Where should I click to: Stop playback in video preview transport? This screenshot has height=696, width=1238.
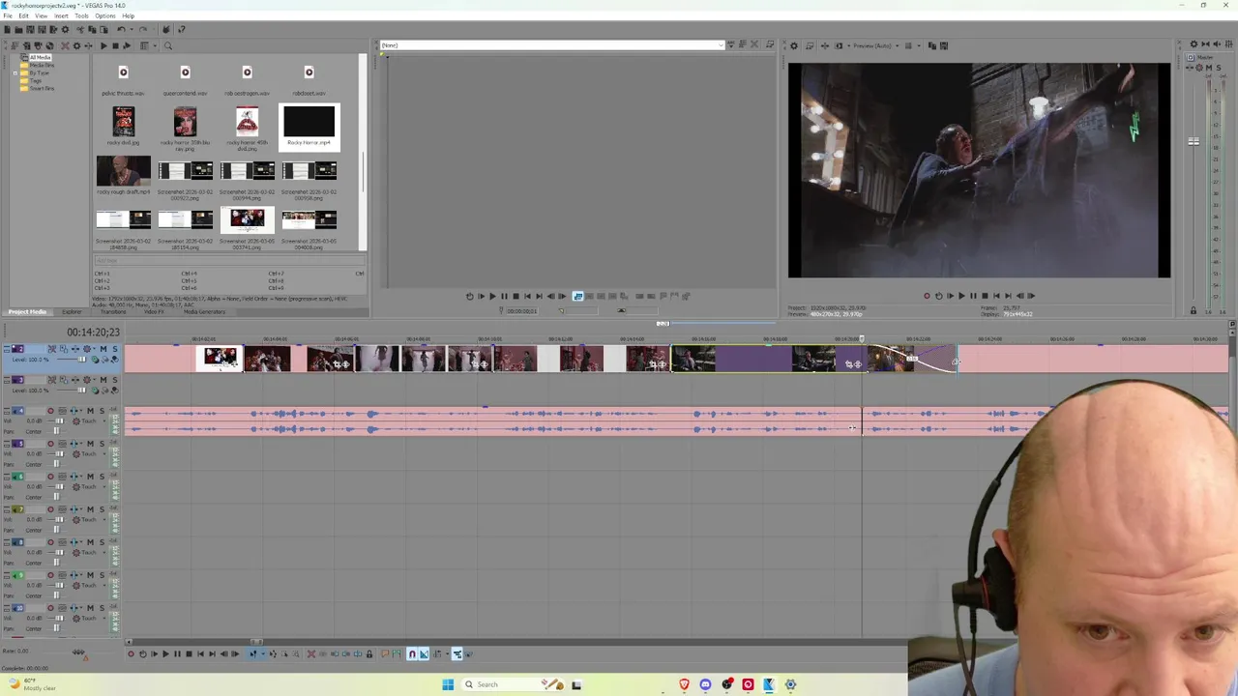pyautogui.click(x=985, y=296)
